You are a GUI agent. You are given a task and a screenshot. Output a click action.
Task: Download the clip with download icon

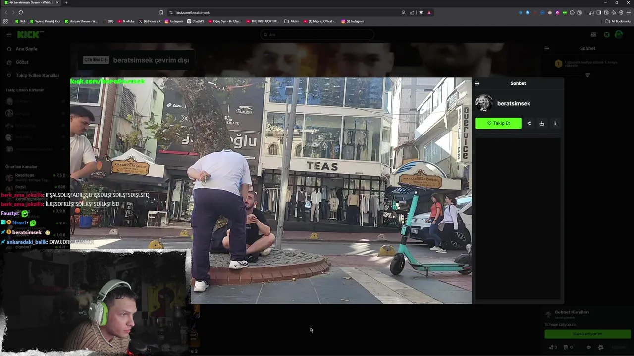tap(542, 123)
